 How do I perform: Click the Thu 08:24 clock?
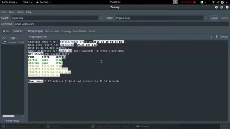coord(115,2)
